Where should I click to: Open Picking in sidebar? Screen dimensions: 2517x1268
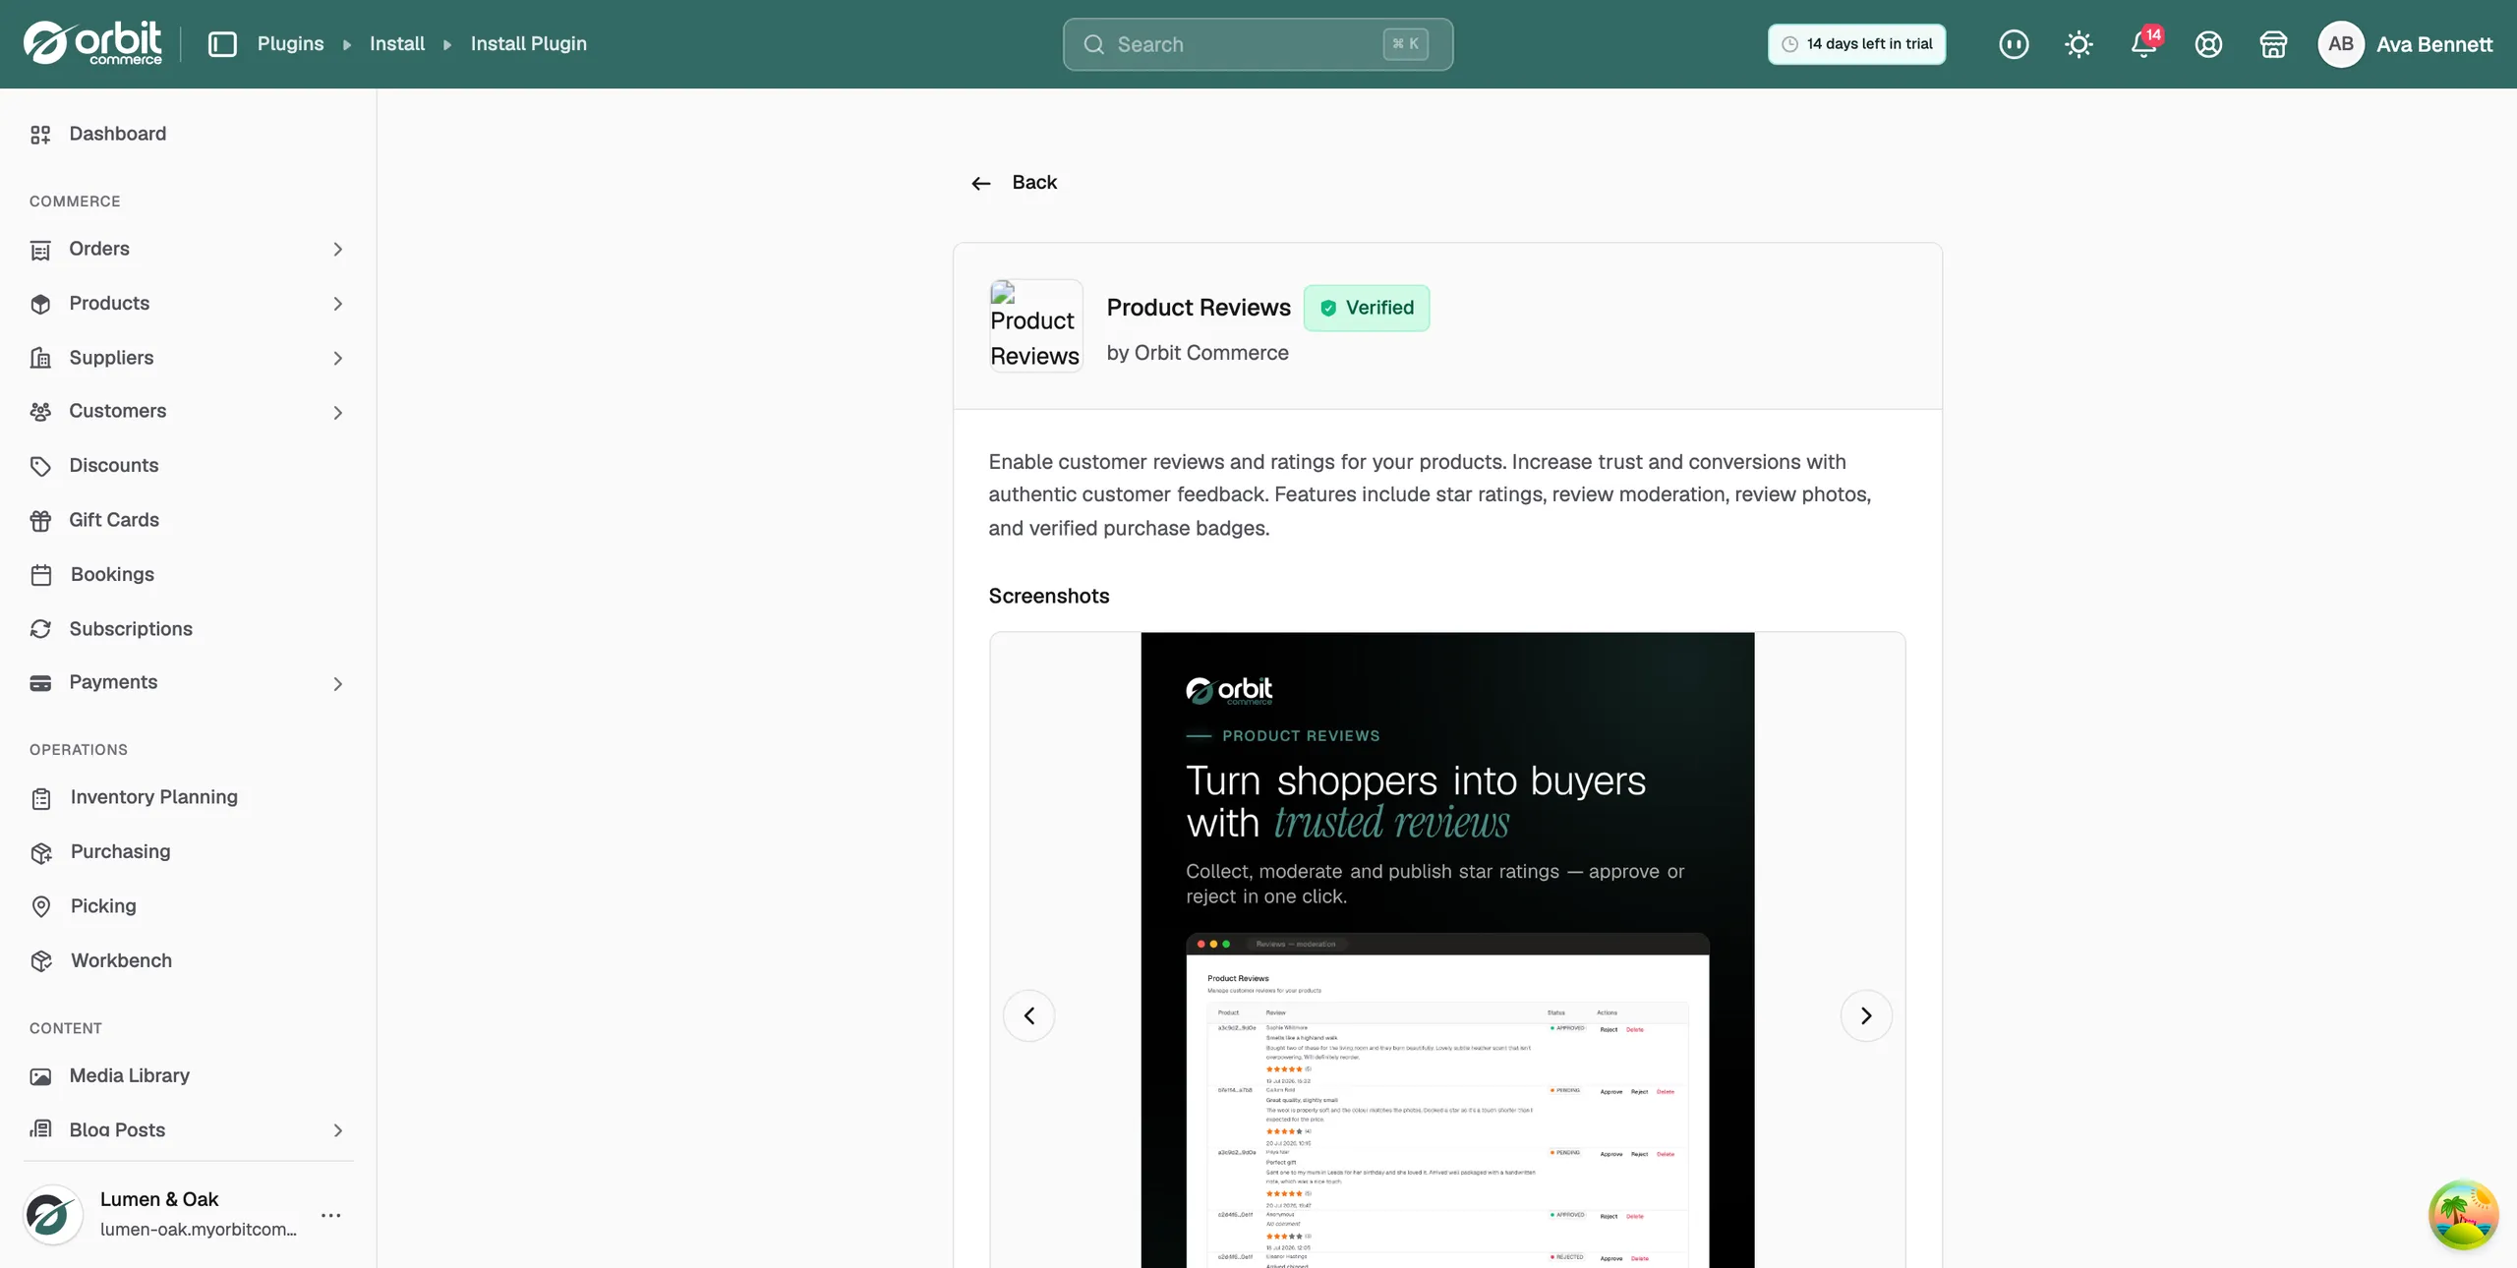pos(187,906)
